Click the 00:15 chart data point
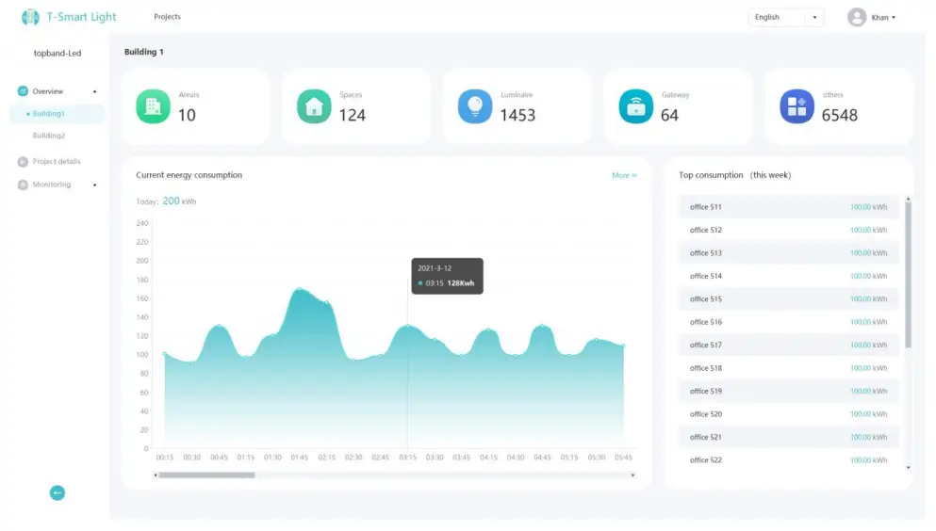Image resolution: width=936 pixels, height=531 pixels. (x=165, y=355)
